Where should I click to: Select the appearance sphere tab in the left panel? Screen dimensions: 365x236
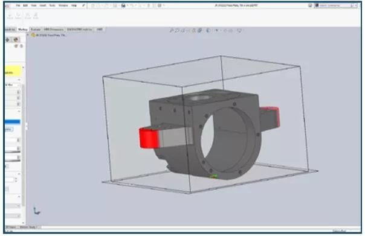point(16,40)
